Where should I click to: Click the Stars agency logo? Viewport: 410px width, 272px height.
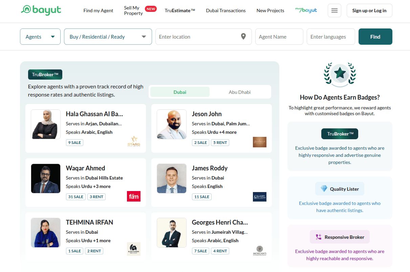(133, 142)
